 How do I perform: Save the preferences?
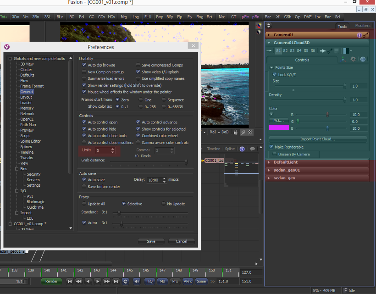coord(151,241)
